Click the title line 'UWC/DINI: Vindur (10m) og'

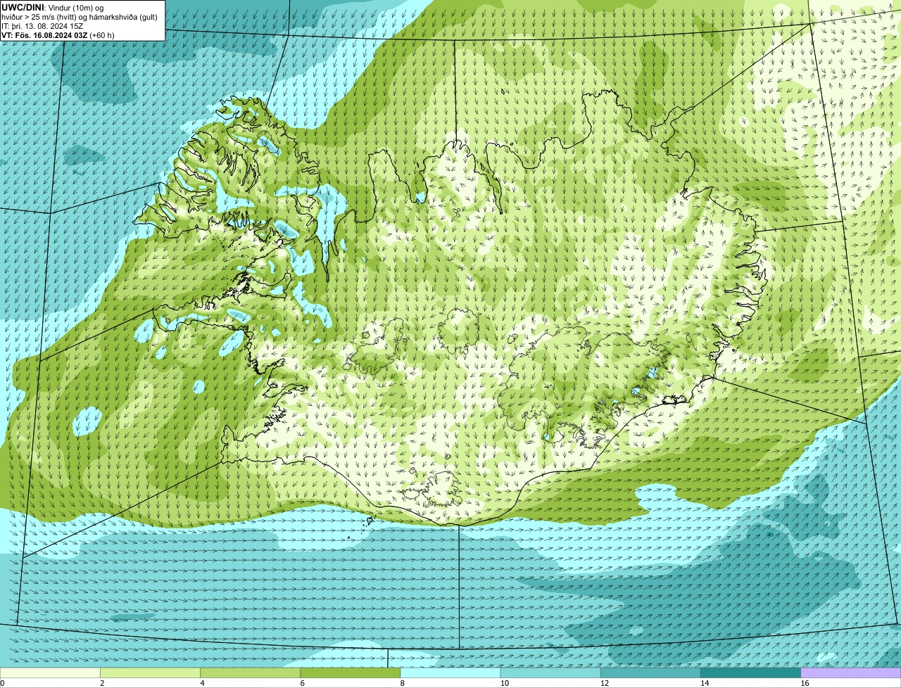click(53, 7)
